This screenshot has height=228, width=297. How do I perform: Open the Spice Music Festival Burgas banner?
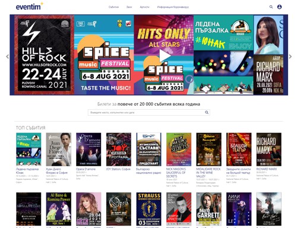click(104, 55)
